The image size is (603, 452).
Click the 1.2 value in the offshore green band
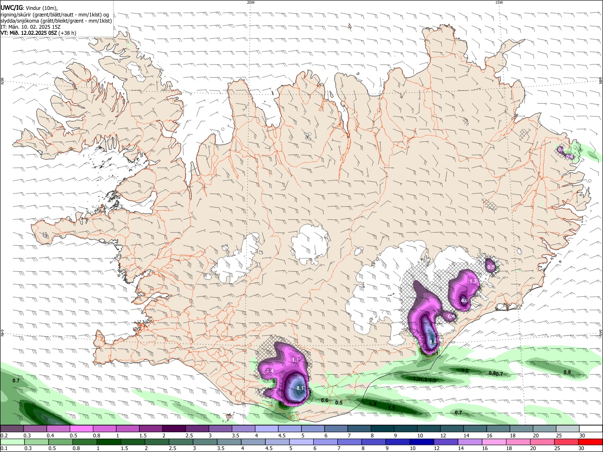point(465,371)
